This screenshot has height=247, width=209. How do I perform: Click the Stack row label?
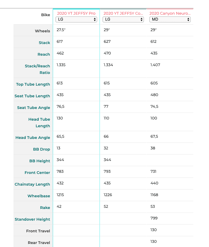pyautogui.click(x=44, y=43)
